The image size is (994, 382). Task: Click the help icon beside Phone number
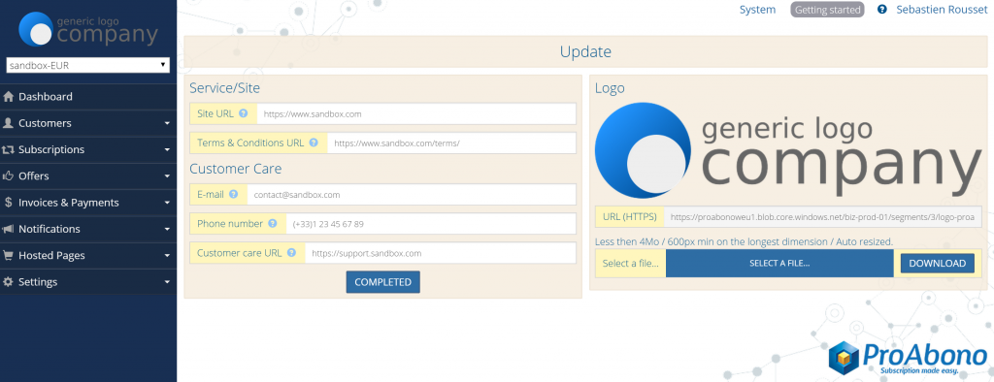pos(273,224)
